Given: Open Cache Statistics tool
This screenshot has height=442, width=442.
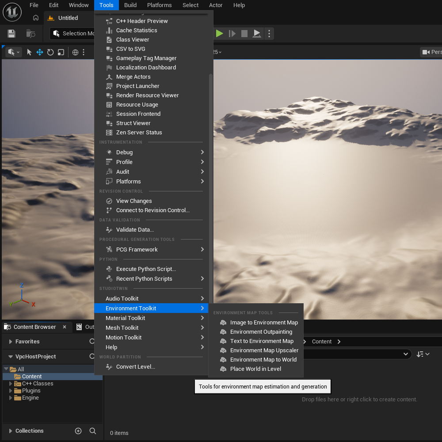Looking at the screenshot, I should (x=151, y=30).
